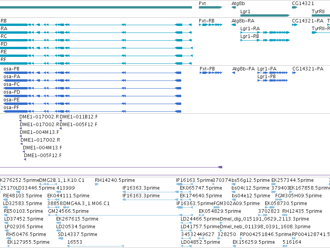Select feature 3702823
The height and width of the screenshot is (248, 330).
pos(269,211)
